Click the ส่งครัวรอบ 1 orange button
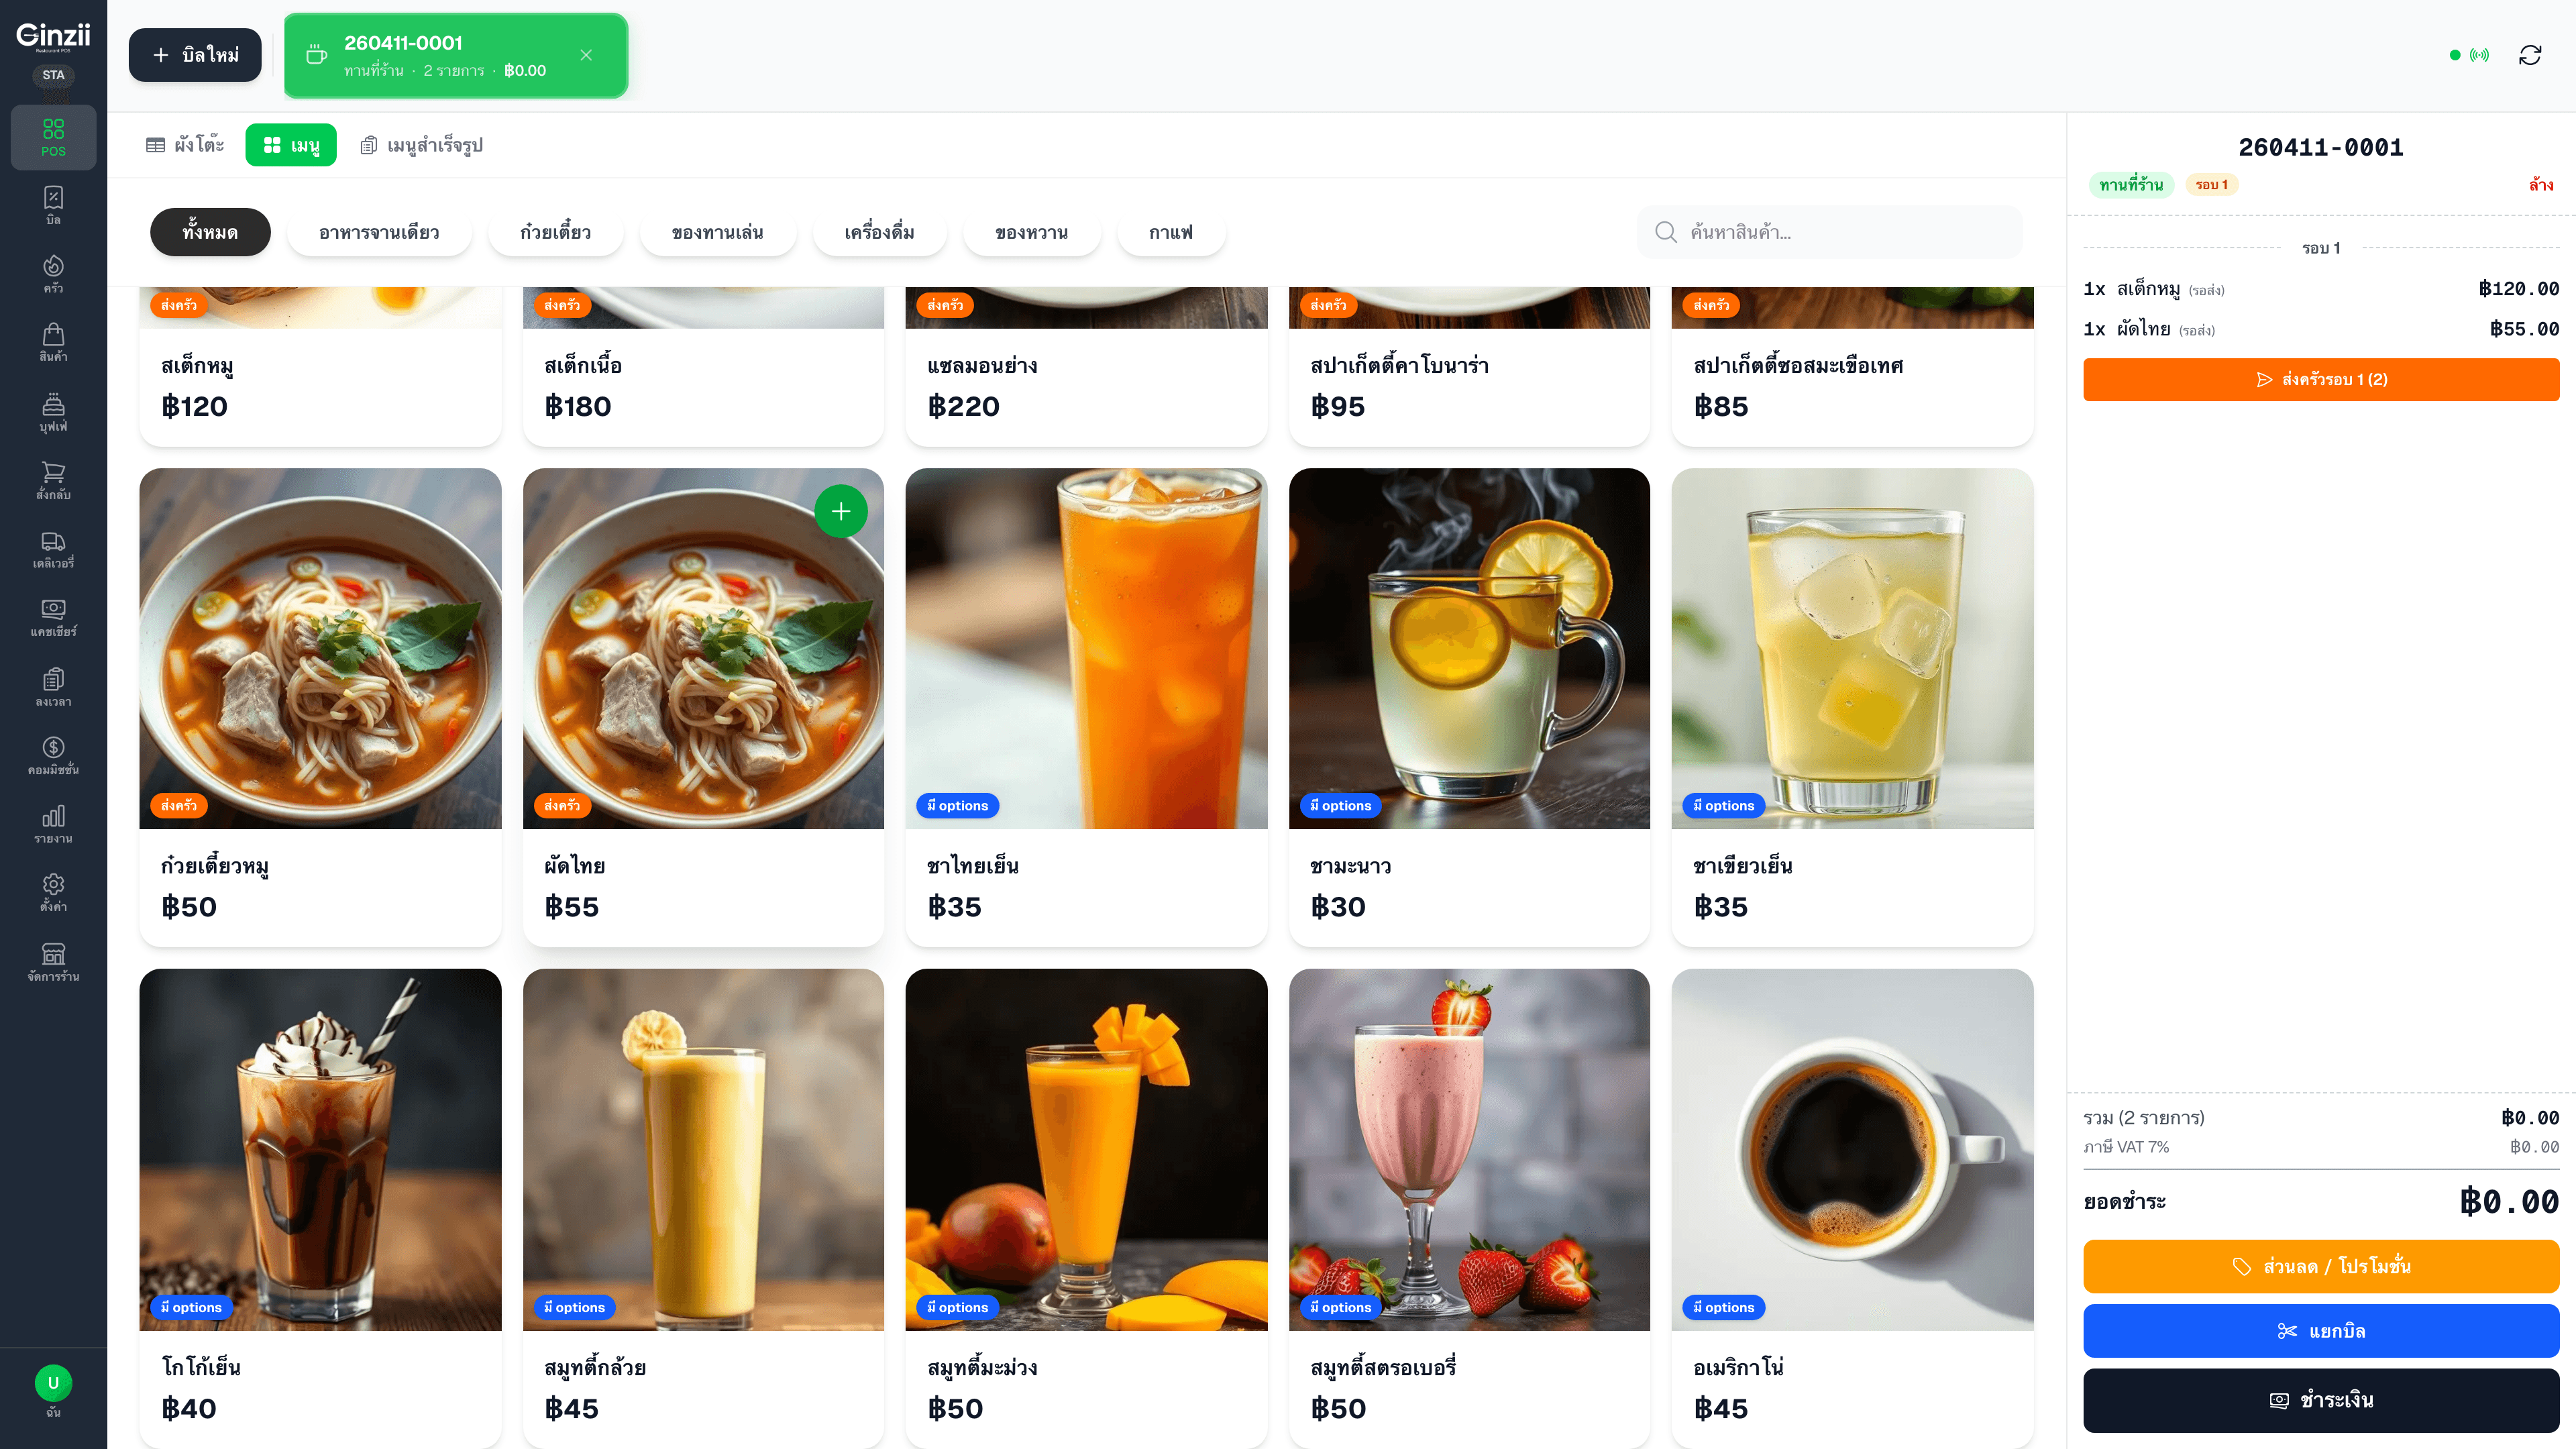 click(2320, 379)
